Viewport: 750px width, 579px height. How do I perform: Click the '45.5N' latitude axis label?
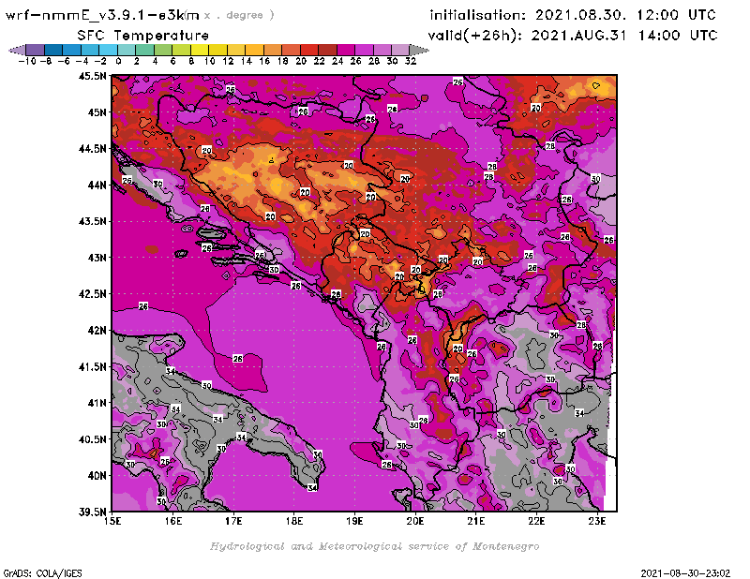[x=92, y=76]
